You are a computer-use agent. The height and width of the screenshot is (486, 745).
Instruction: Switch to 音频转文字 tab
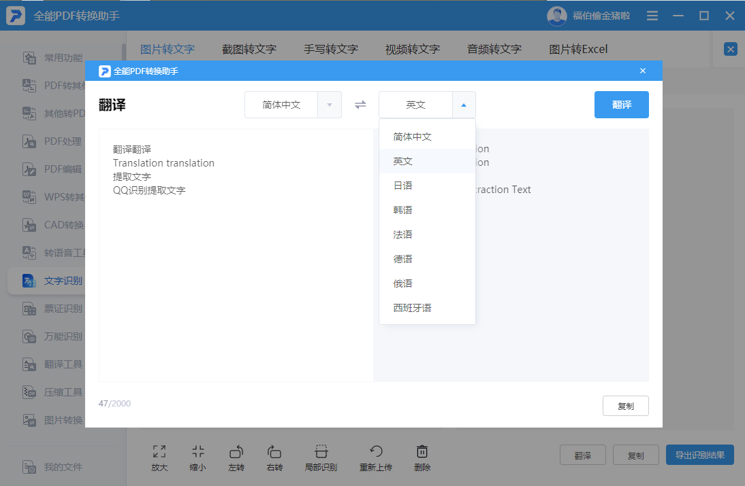coord(494,50)
